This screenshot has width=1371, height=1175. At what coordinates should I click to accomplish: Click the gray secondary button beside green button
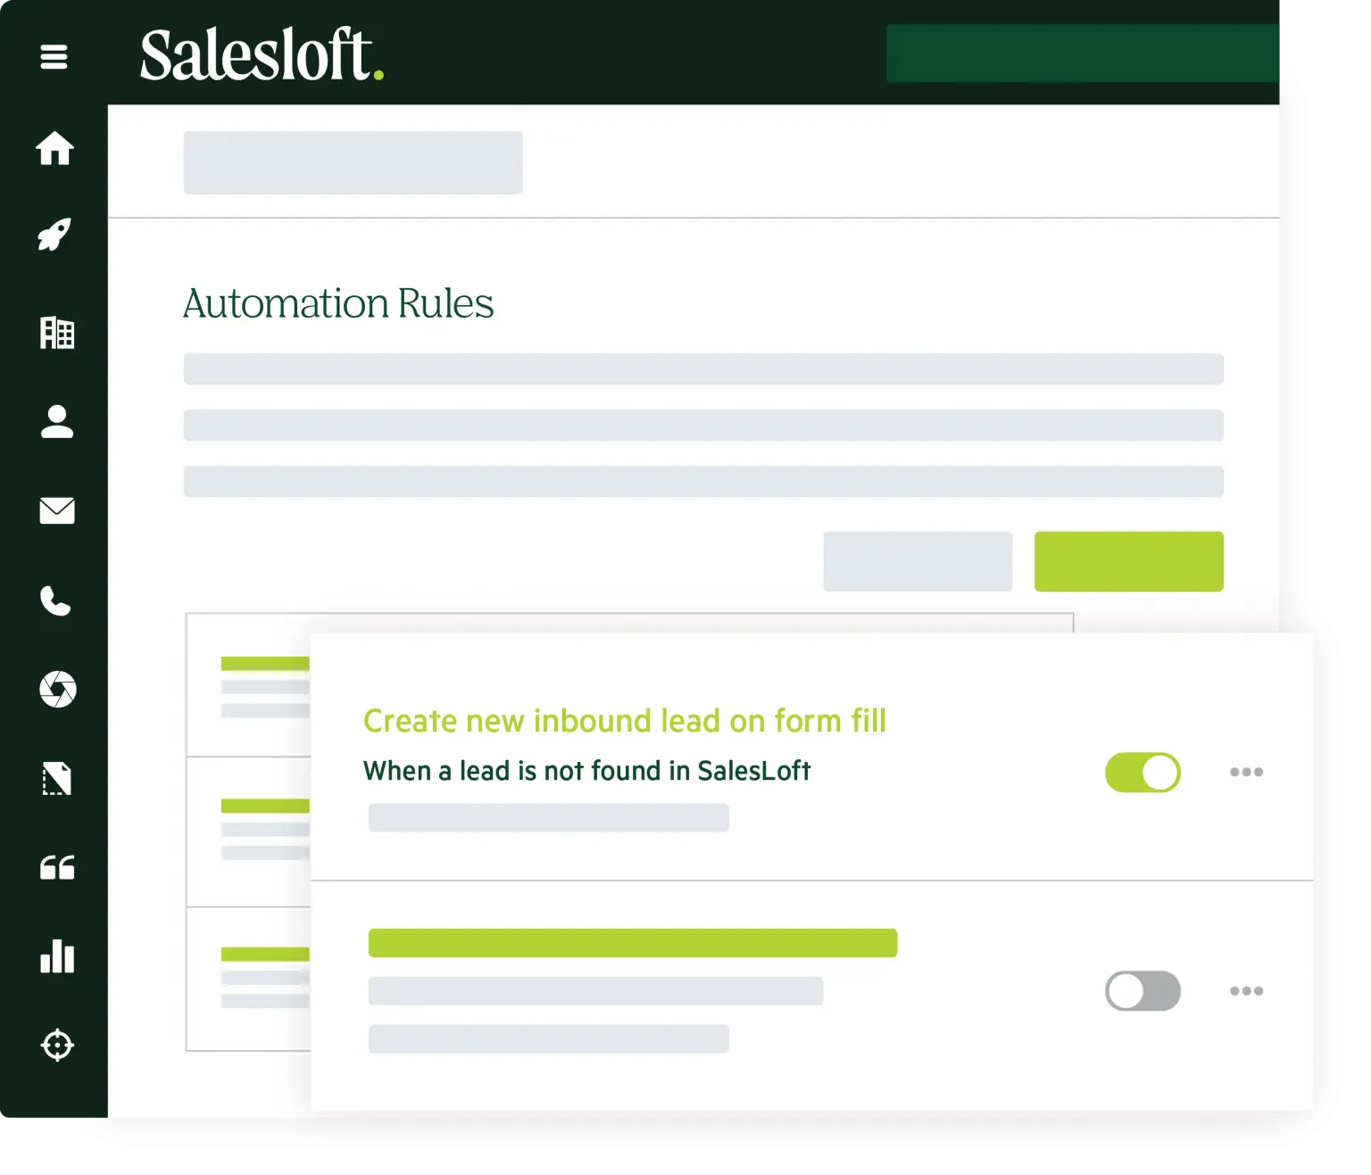coord(918,561)
